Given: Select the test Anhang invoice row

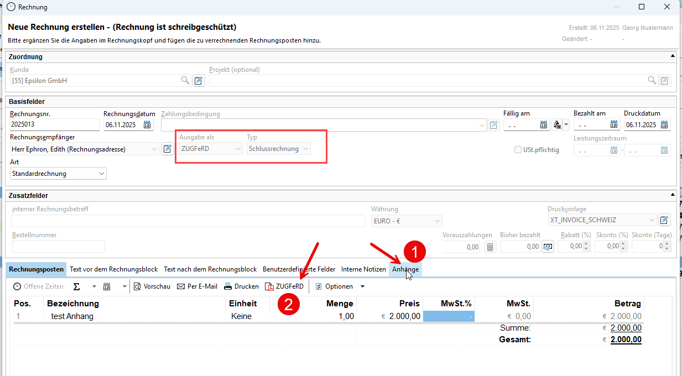Looking at the screenshot, I should [72, 316].
